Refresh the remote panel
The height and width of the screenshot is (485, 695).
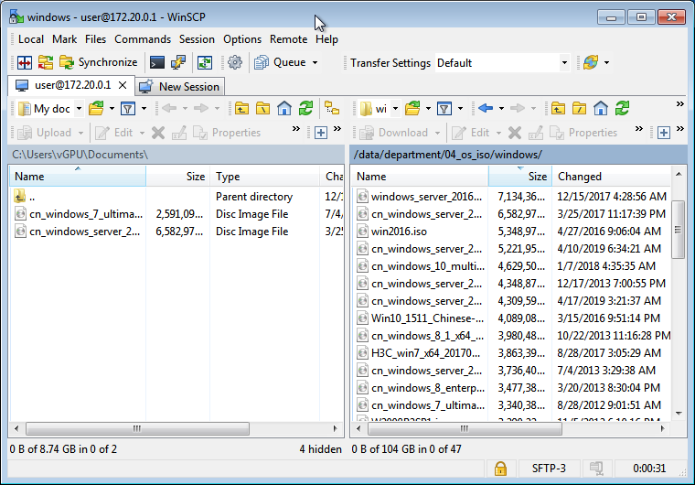(623, 109)
